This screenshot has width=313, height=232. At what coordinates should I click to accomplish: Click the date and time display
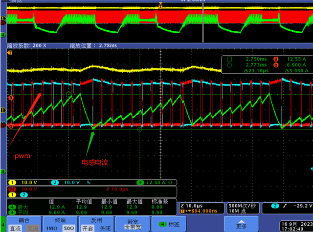click(x=297, y=227)
